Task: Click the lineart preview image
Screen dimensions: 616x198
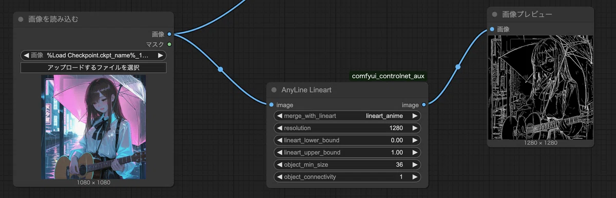Action: (540, 87)
